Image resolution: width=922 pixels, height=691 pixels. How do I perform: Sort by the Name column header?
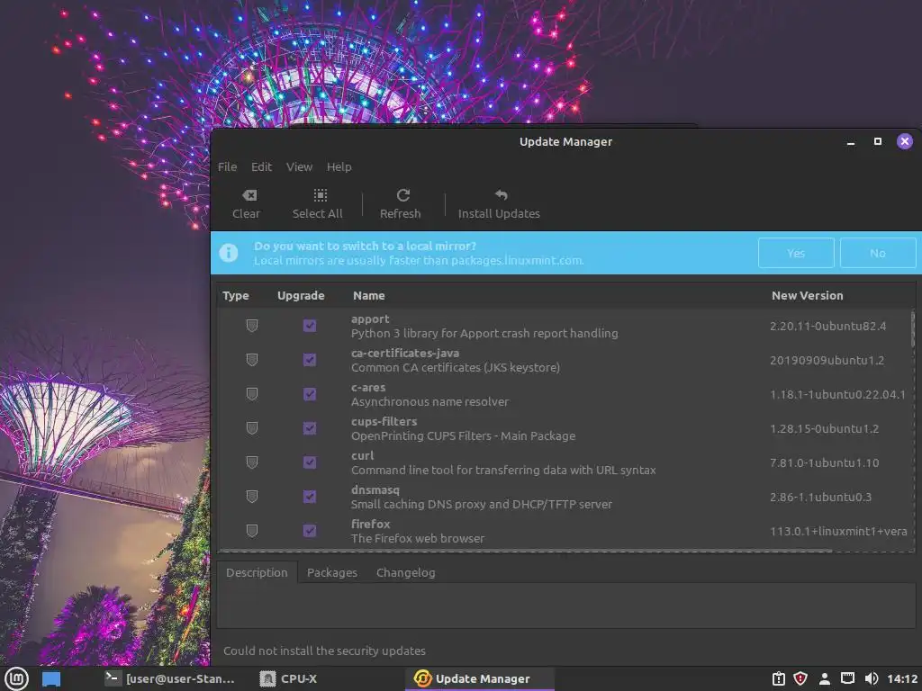tap(369, 295)
